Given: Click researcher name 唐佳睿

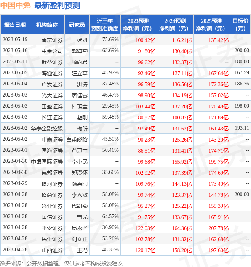Looking at the screenshot, I should pyautogui.click(x=80, y=95).
